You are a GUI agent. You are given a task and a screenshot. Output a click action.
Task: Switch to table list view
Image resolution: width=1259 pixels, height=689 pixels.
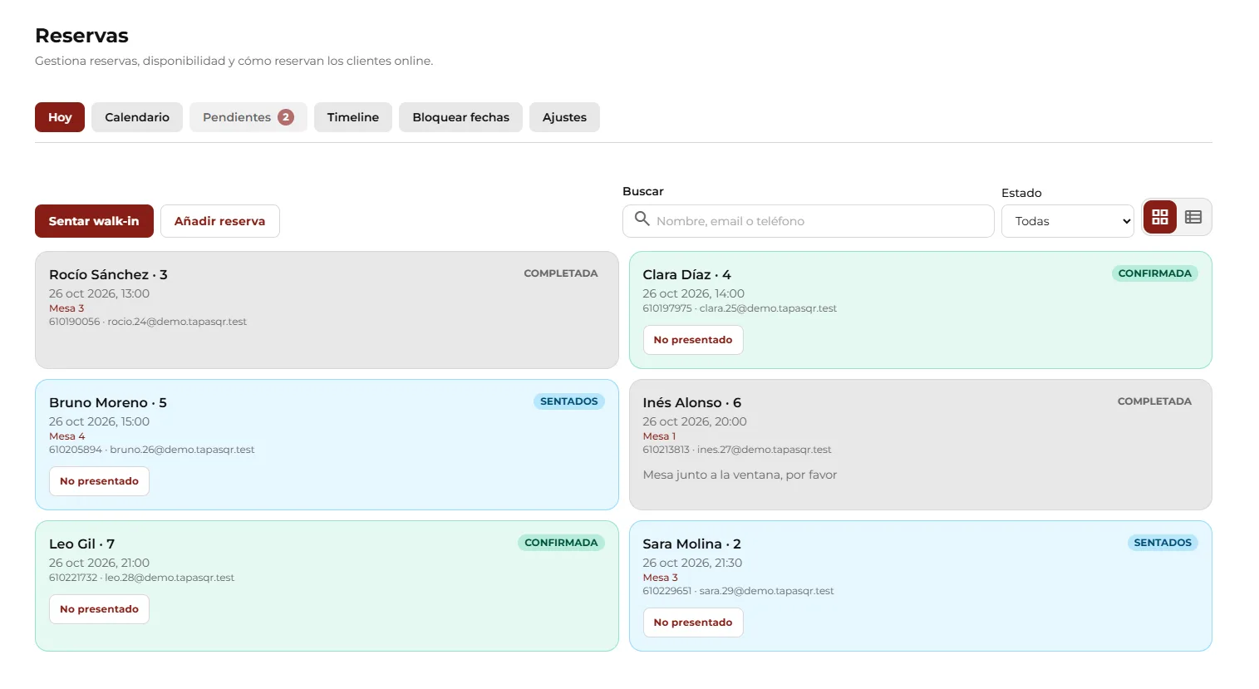[1193, 217]
